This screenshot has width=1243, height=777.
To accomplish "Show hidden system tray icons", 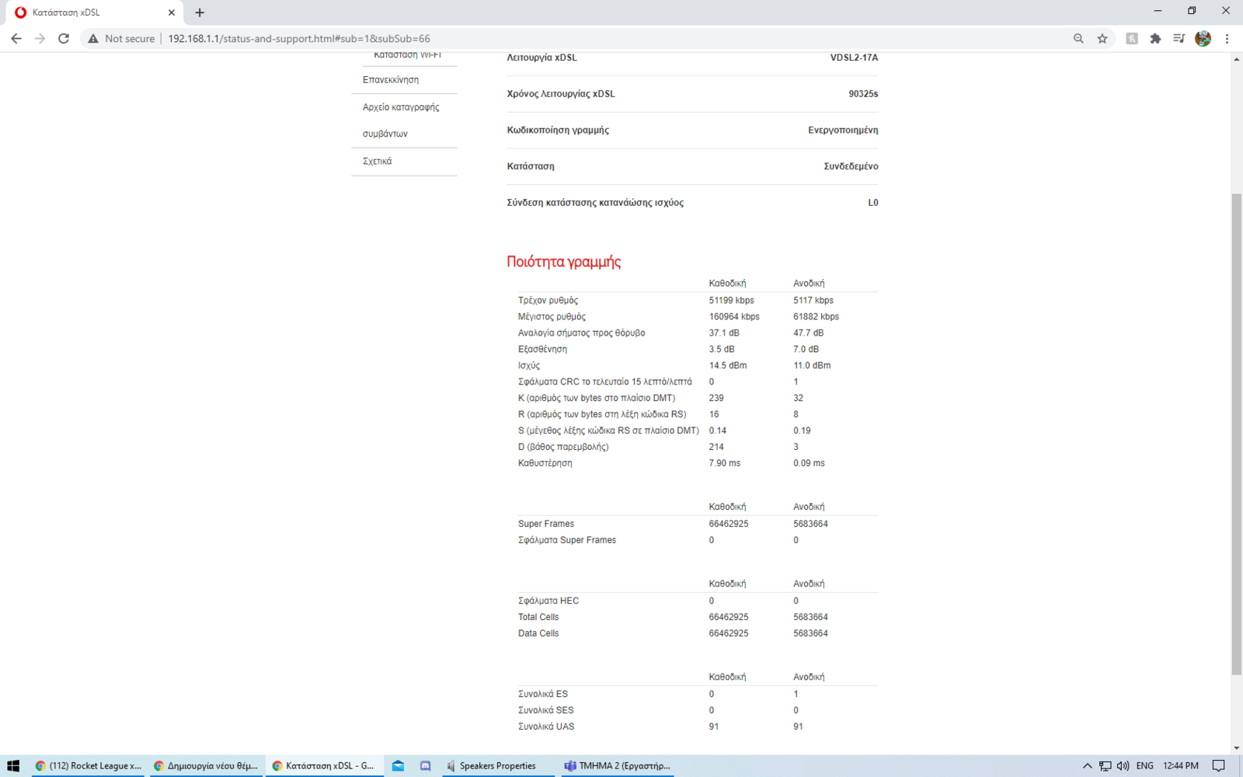I will [x=1087, y=765].
